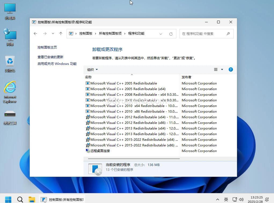
Task: Open the 组织 (Organize) dropdown menu
Action: 92,69
